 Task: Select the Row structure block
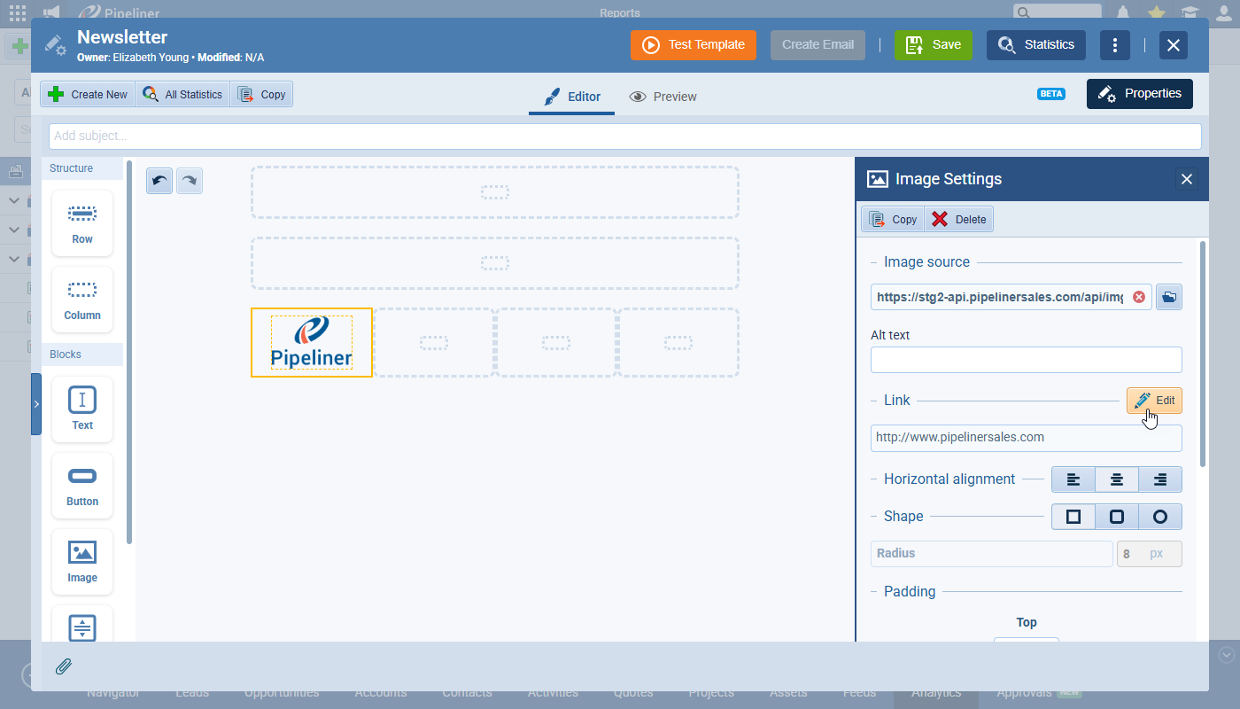(x=82, y=222)
